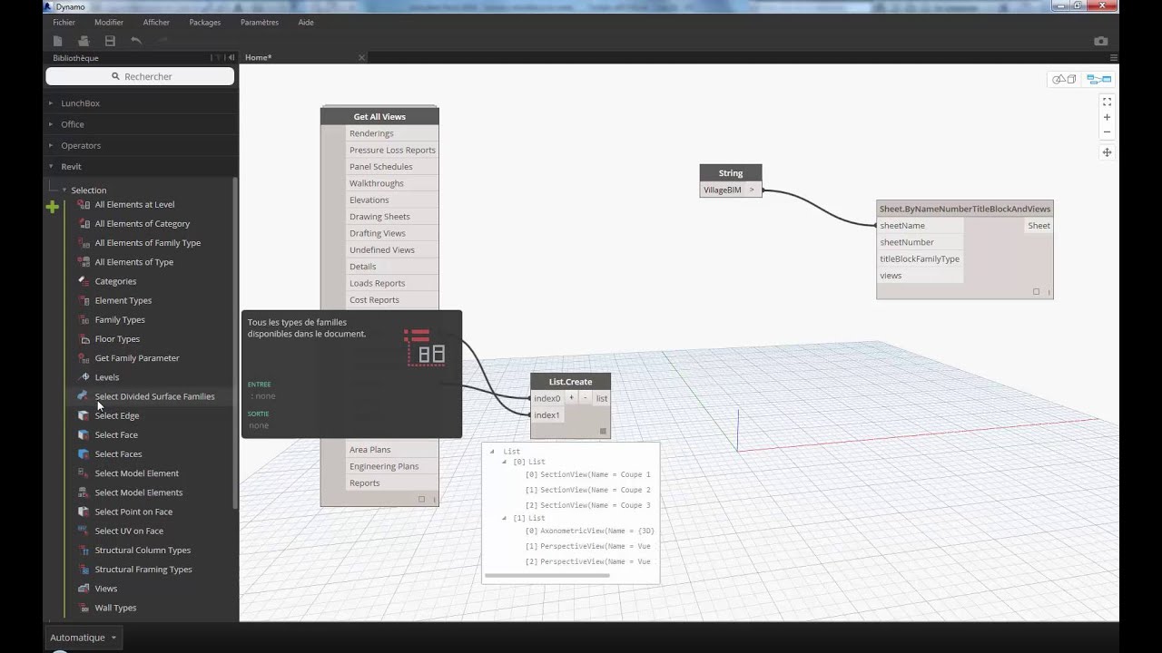Click the Rechercher library search field
The height and width of the screenshot is (653, 1162).
pos(141,76)
